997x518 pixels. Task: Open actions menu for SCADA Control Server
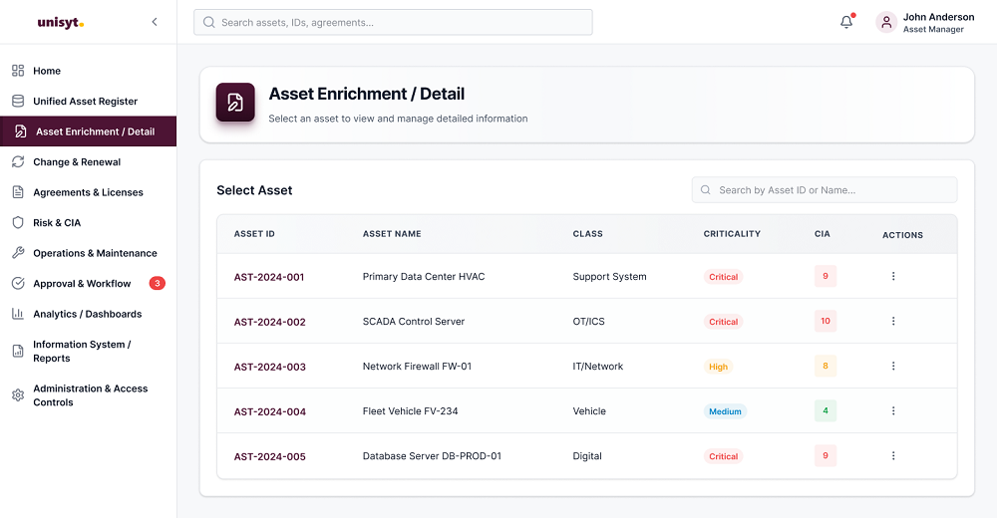(x=893, y=322)
